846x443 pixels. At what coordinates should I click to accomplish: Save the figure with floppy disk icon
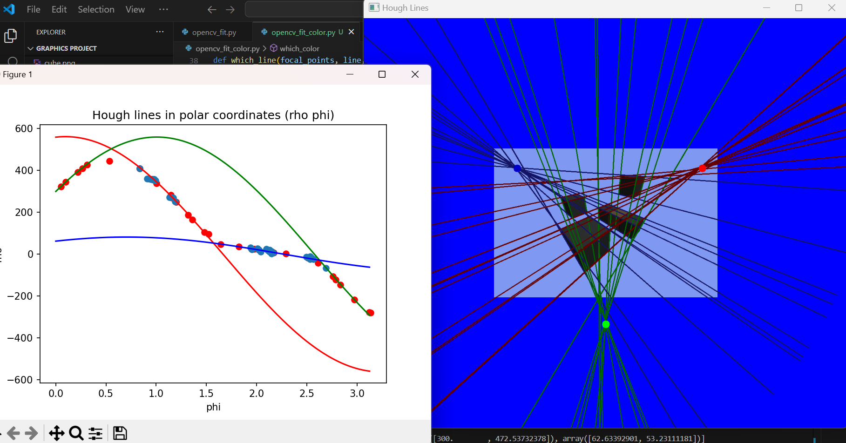click(120, 433)
